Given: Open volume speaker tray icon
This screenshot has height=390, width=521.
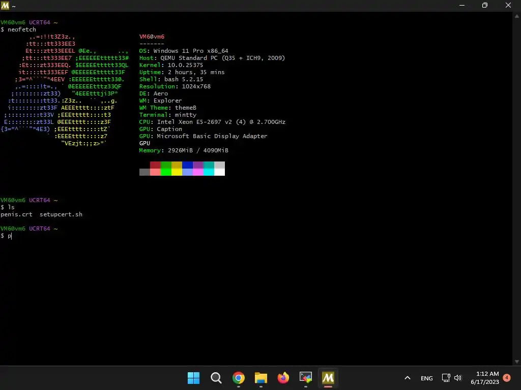Looking at the screenshot, I should (x=458, y=378).
